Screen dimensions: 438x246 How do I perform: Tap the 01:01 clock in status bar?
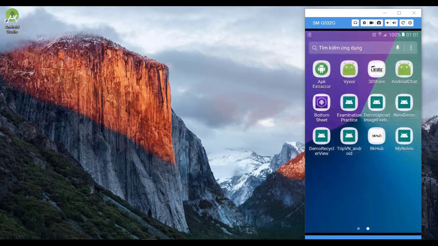point(412,35)
